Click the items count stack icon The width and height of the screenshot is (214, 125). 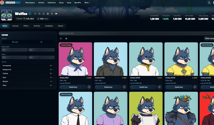(38, 19)
